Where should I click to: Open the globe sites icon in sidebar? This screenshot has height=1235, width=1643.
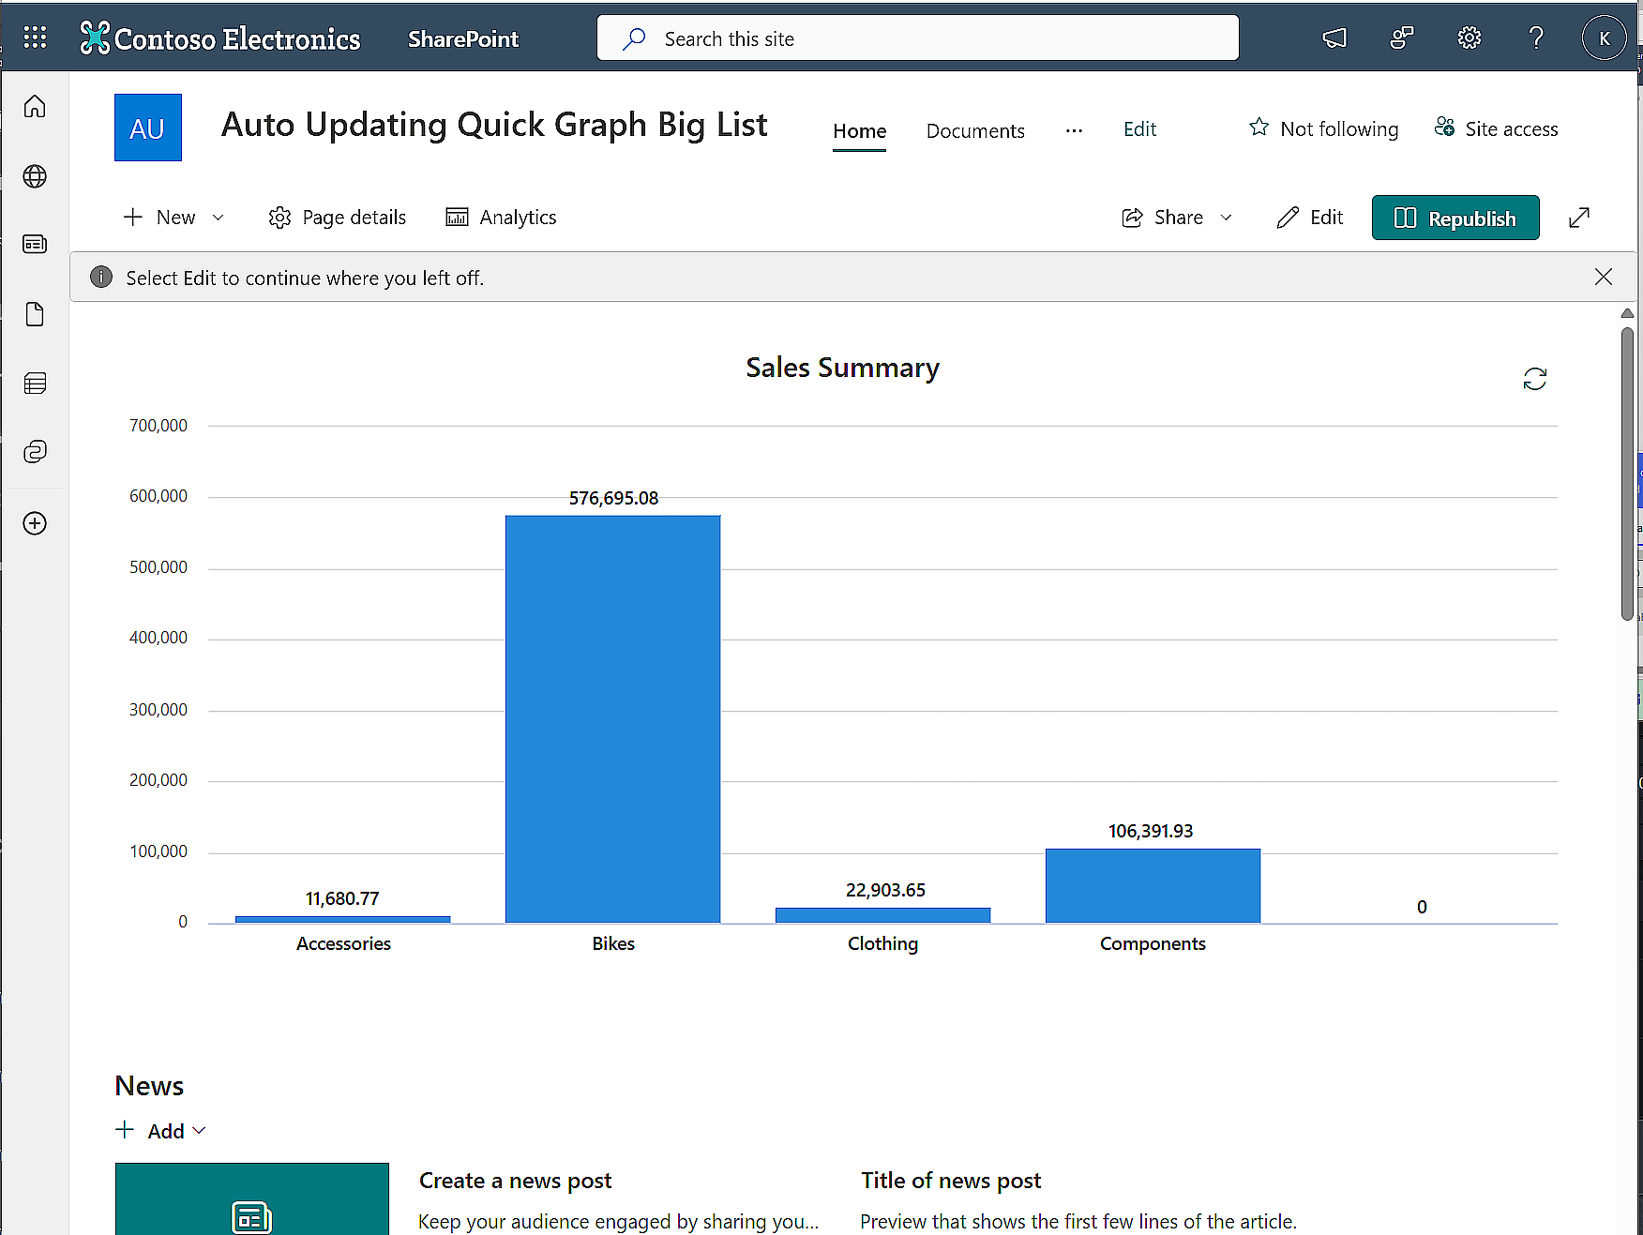[35, 176]
